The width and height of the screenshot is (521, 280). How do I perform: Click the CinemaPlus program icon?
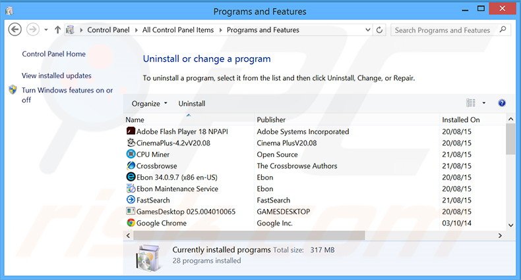click(x=131, y=143)
